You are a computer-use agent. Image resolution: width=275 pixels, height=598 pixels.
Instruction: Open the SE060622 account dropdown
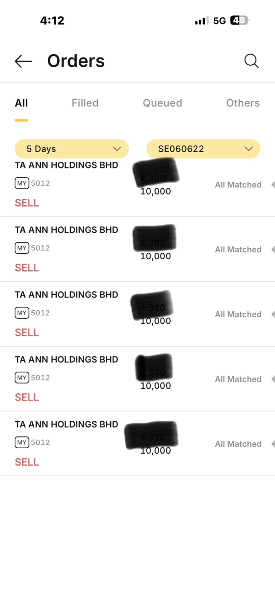coord(203,149)
